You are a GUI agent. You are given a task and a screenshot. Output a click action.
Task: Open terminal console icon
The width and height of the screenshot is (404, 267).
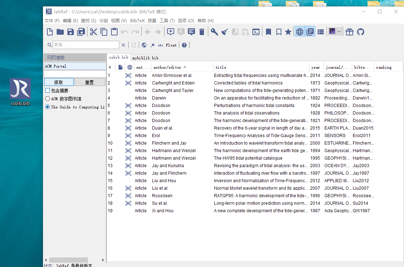[x=256, y=32]
